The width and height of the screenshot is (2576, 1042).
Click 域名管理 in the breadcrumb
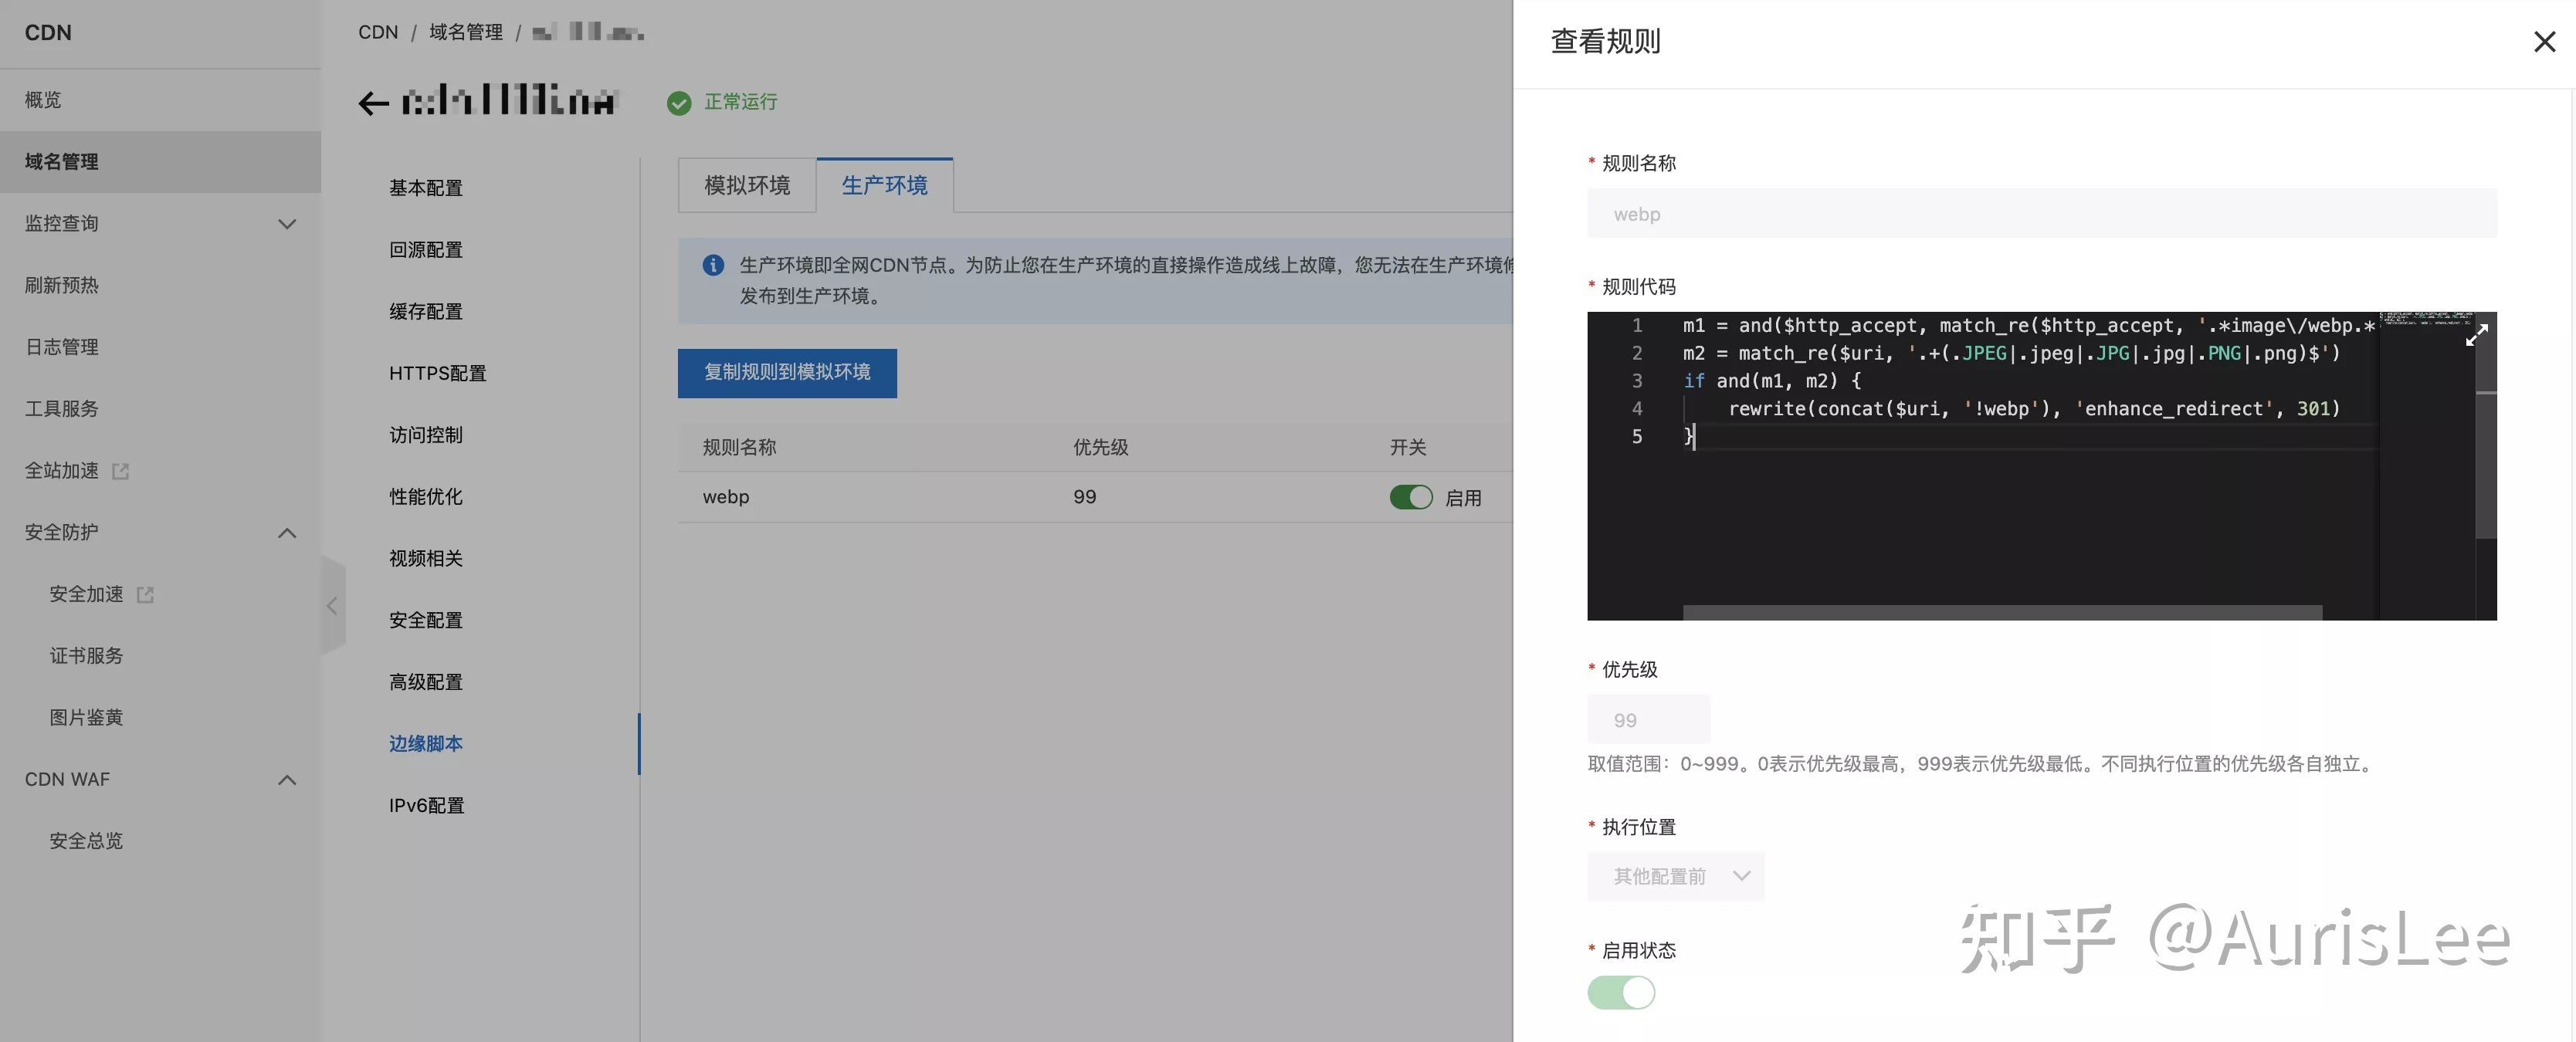(466, 32)
